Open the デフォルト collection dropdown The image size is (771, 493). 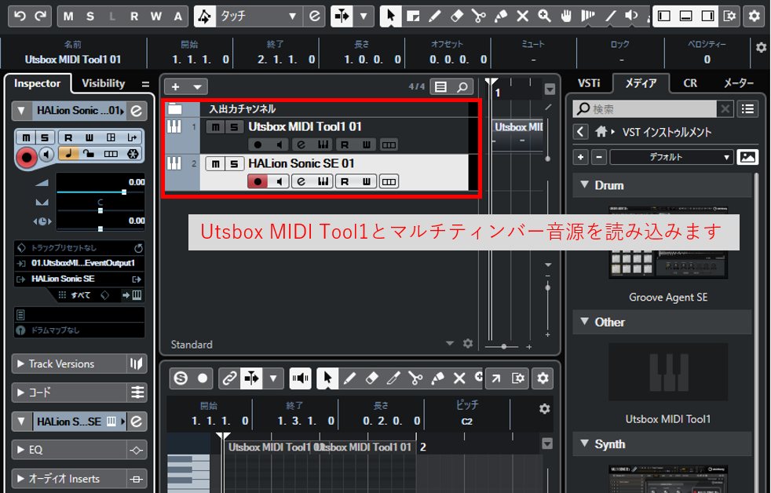(x=671, y=157)
